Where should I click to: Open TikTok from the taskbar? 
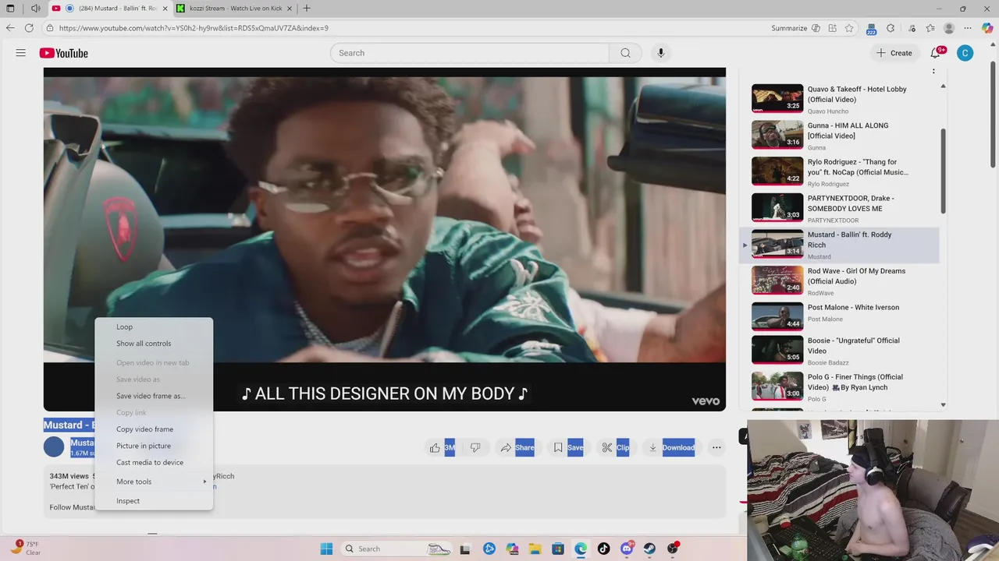[x=603, y=549]
